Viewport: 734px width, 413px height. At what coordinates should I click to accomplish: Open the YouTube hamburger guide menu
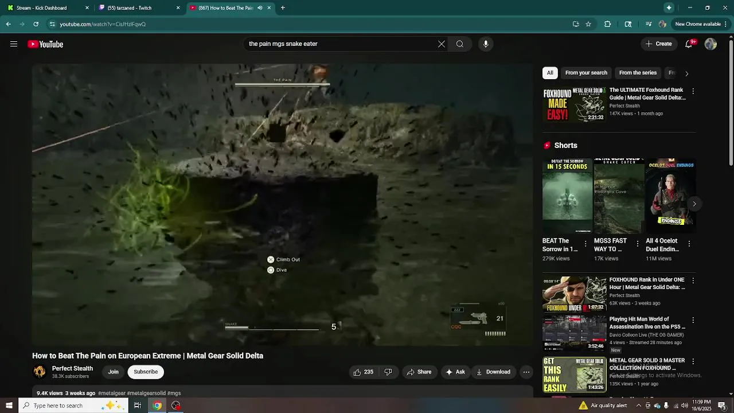click(x=14, y=44)
